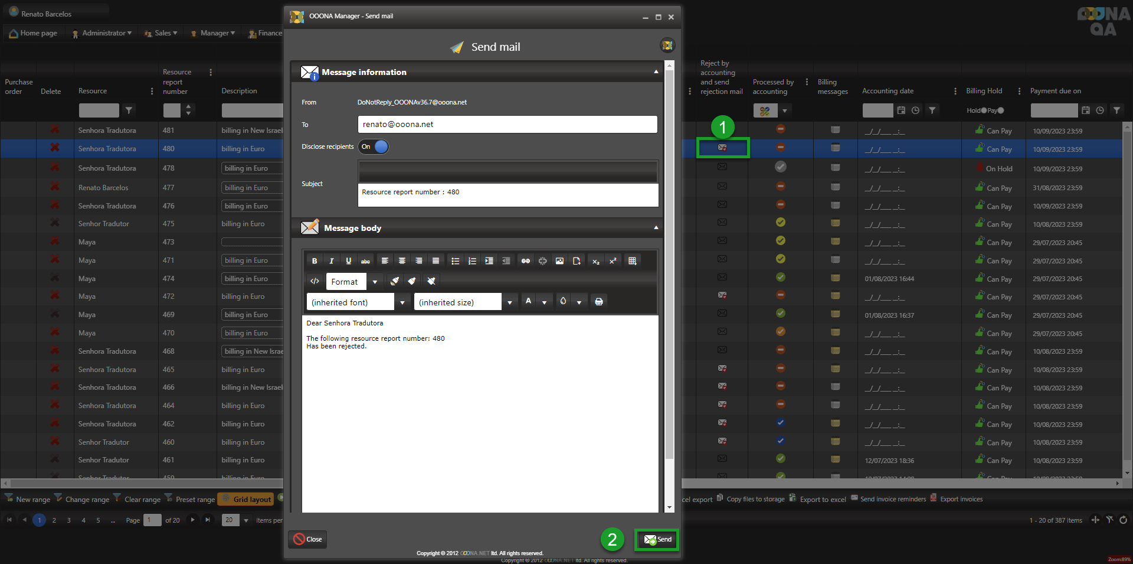This screenshot has width=1133, height=564.
Task: Open the Sales menu
Action: tap(161, 33)
